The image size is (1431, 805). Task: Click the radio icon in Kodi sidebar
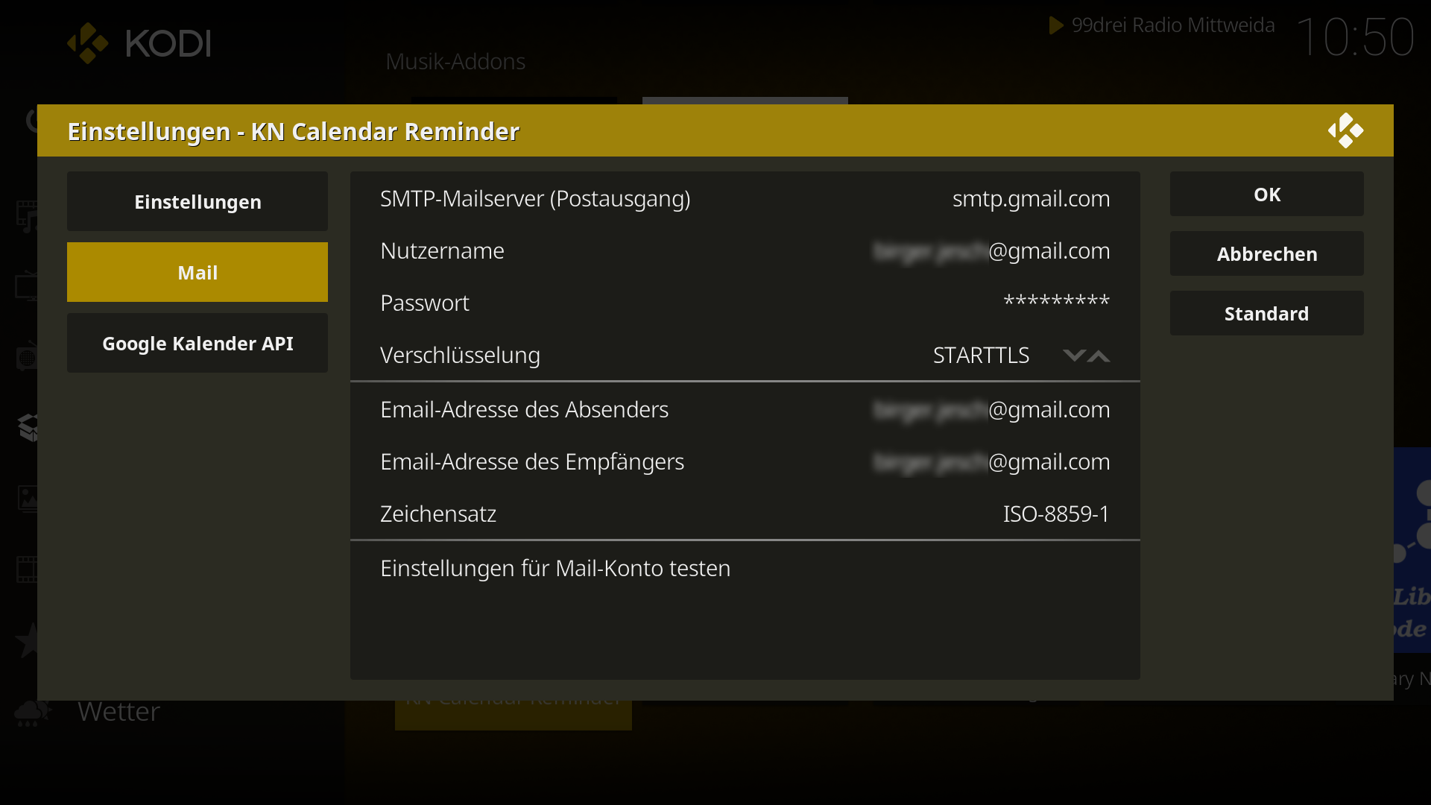(x=27, y=356)
